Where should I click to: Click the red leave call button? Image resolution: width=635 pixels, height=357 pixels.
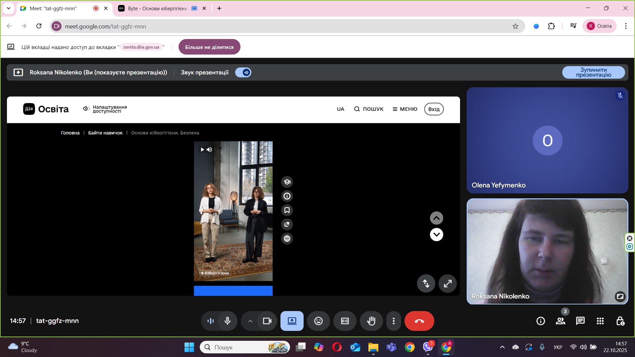[x=419, y=321]
